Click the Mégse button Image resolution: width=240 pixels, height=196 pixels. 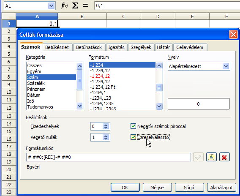[x=157, y=188]
